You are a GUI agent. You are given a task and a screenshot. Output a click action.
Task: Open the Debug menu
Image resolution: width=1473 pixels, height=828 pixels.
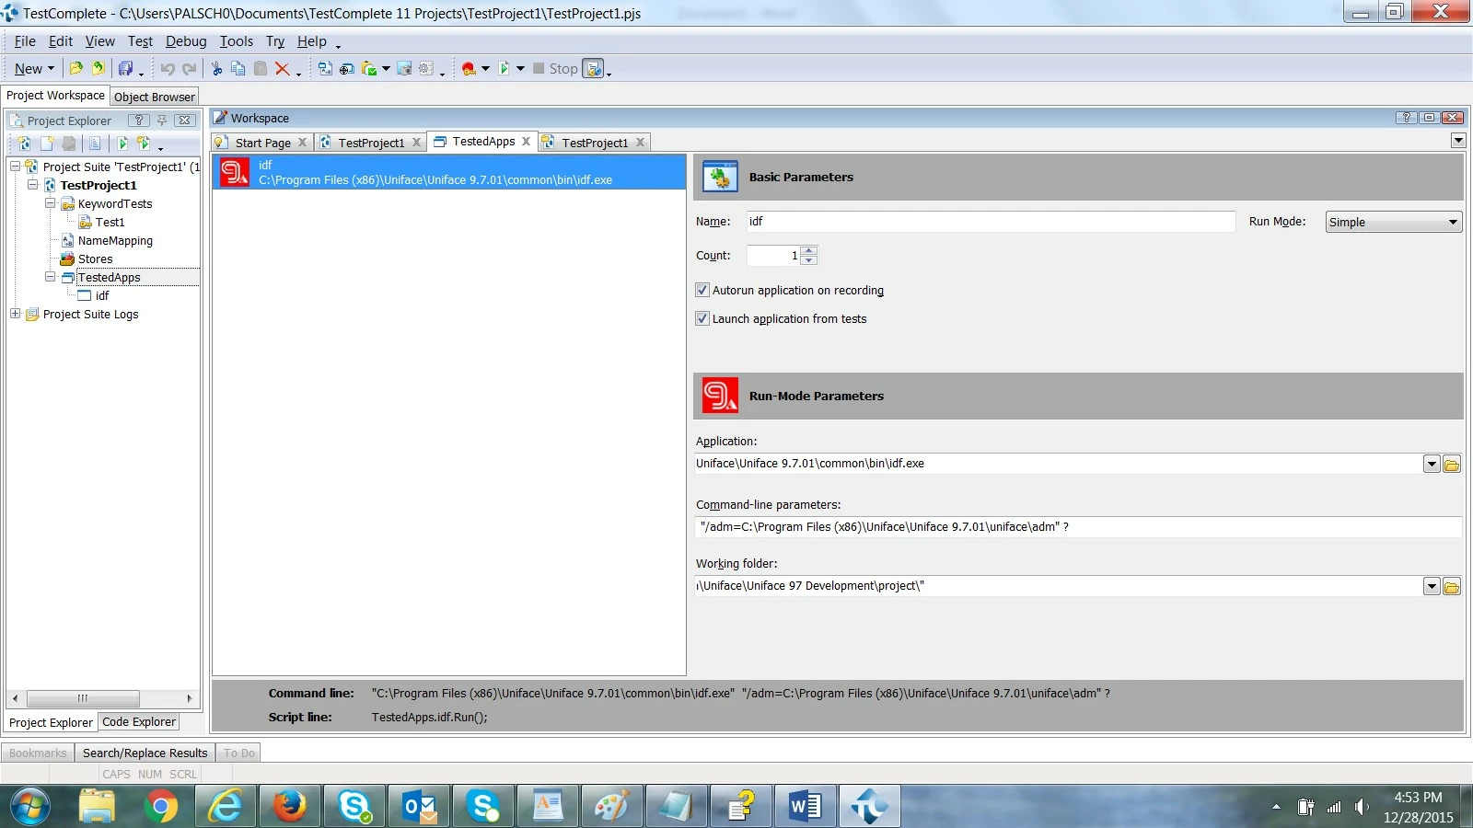(186, 41)
